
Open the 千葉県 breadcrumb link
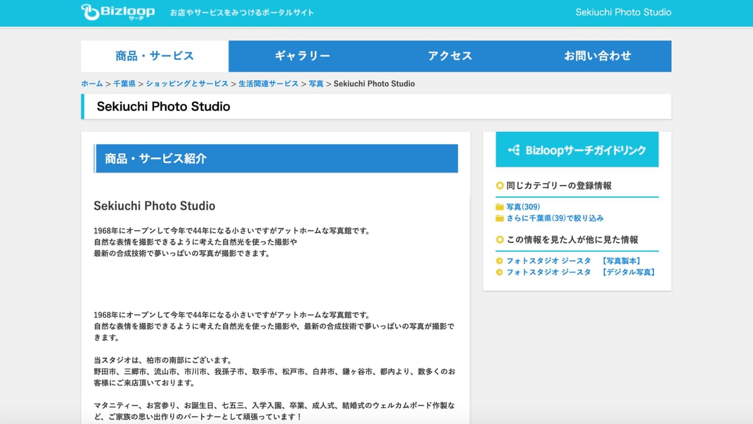(x=124, y=83)
